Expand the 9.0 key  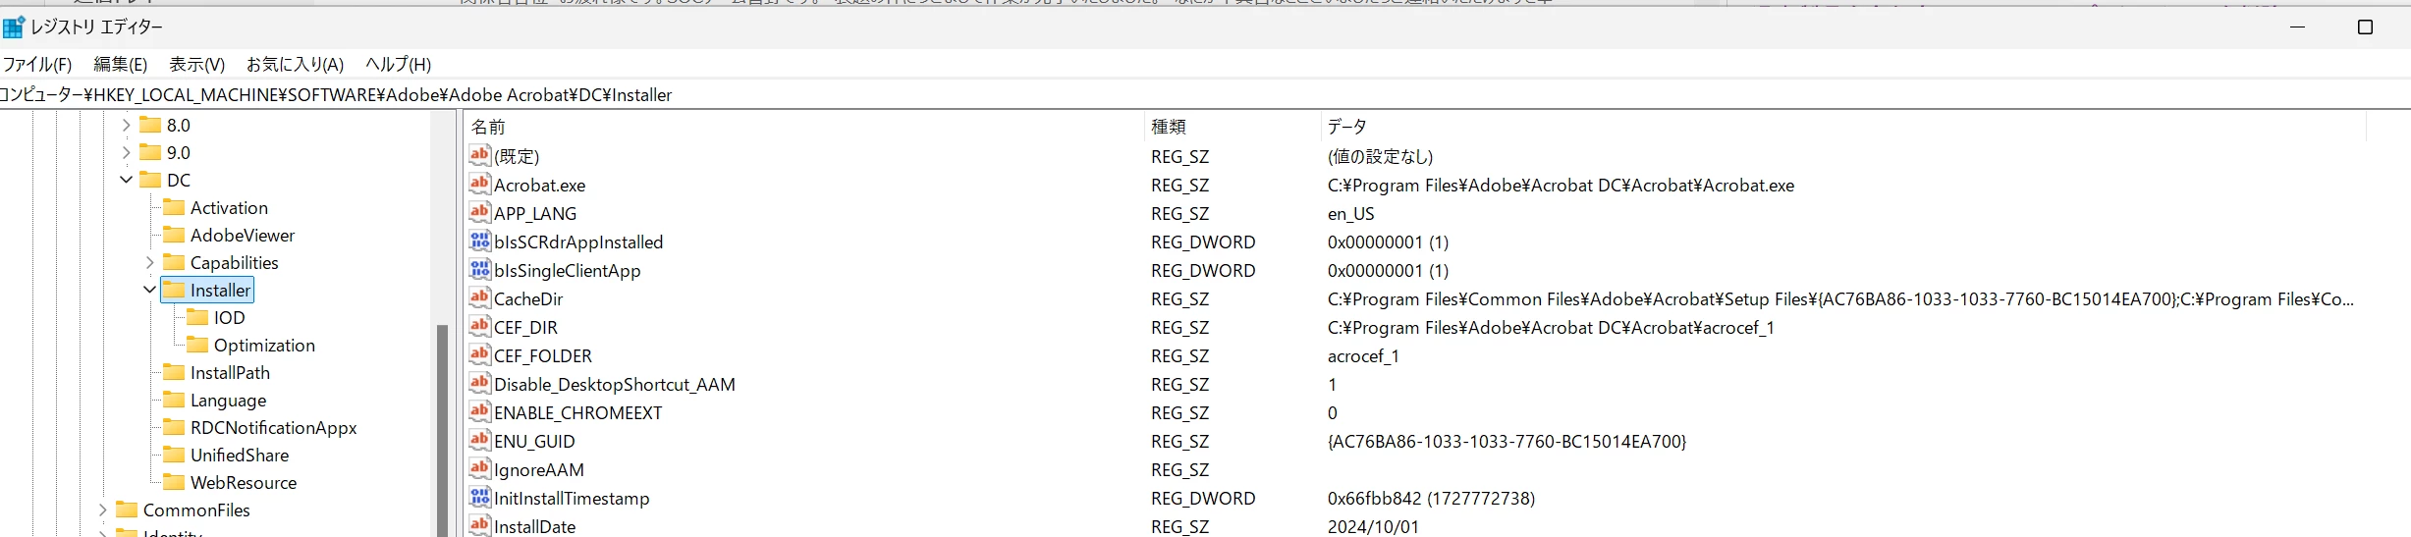point(126,152)
